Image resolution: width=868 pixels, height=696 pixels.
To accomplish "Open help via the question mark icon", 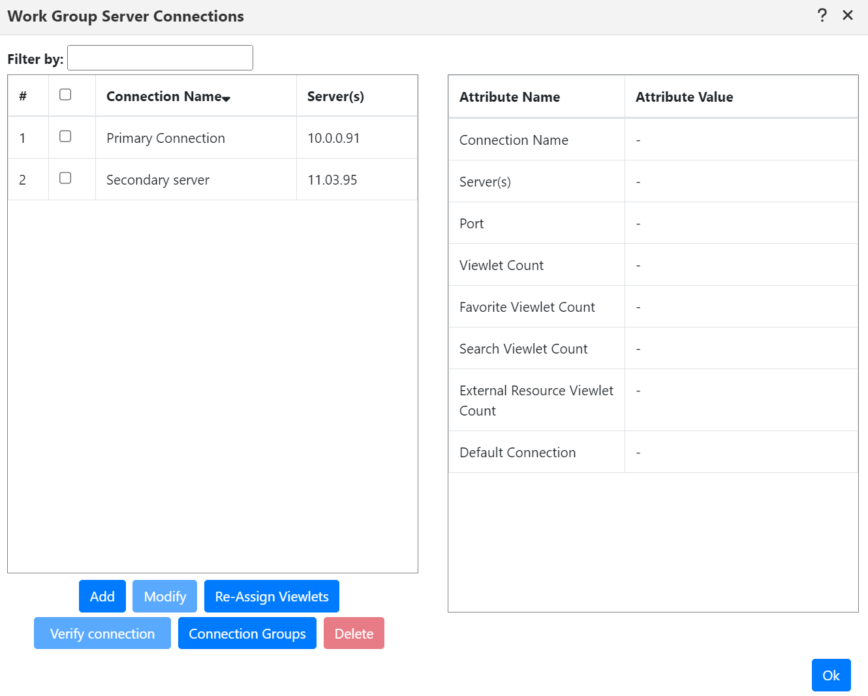I will [x=822, y=15].
